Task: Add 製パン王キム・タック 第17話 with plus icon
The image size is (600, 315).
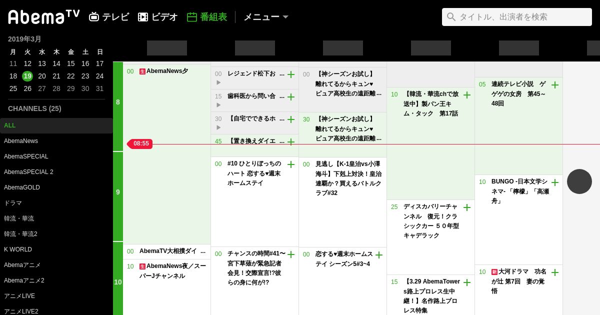Action: tap(467, 95)
